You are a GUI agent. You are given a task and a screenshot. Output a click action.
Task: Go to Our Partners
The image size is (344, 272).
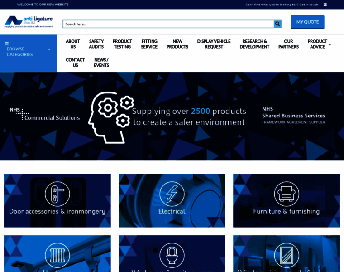[x=288, y=44]
